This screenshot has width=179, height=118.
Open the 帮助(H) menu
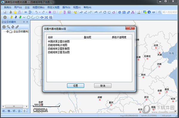click(x=87, y=7)
